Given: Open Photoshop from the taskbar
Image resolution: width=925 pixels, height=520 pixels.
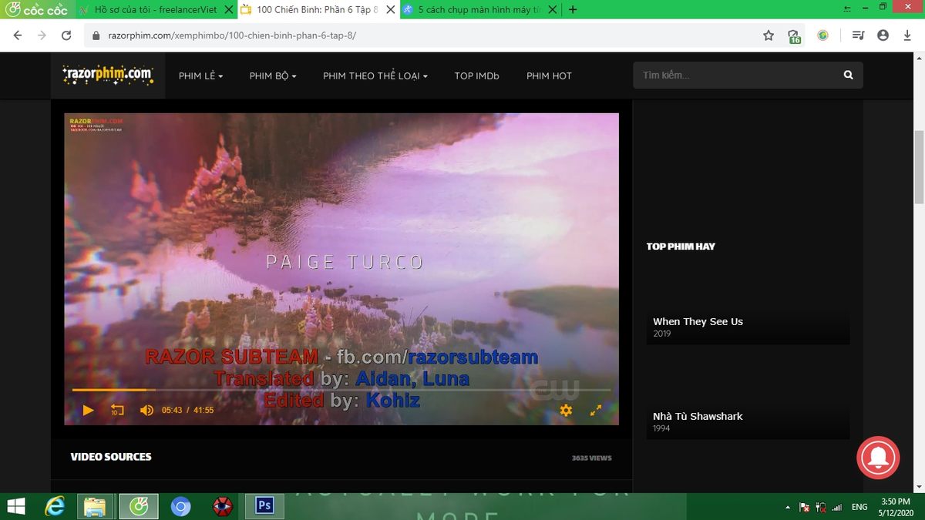Looking at the screenshot, I should pos(264,506).
